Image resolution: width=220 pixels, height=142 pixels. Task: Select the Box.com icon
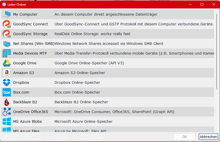(7, 92)
